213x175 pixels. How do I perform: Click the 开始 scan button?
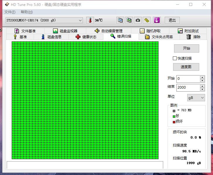pyautogui.click(x=187, y=48)
